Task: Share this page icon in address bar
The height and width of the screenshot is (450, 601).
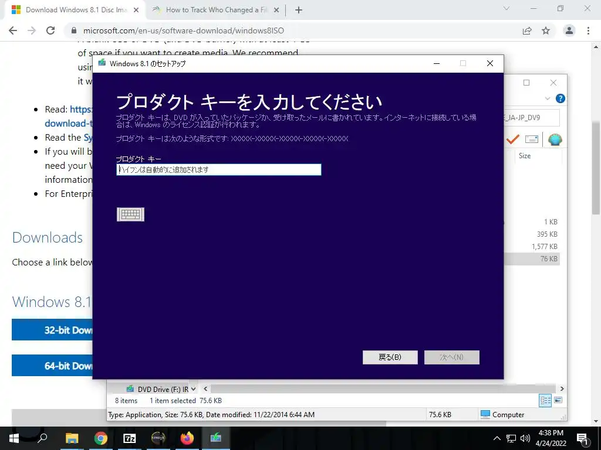Action: tap(527, 30)
